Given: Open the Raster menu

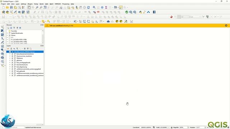Looking at the screenshot, I should click(x=42, y=4).
